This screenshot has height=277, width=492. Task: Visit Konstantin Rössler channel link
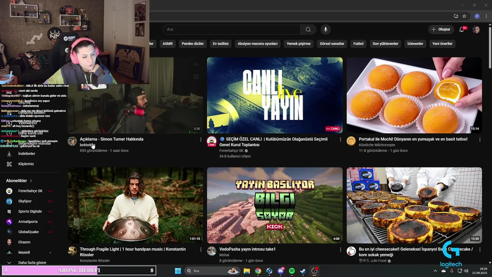95,260
